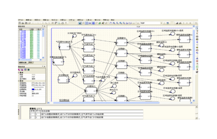217x139 pixels.
Task: Open the TOP level dropdown in toolbar
Action: click(x=161, y=23)
